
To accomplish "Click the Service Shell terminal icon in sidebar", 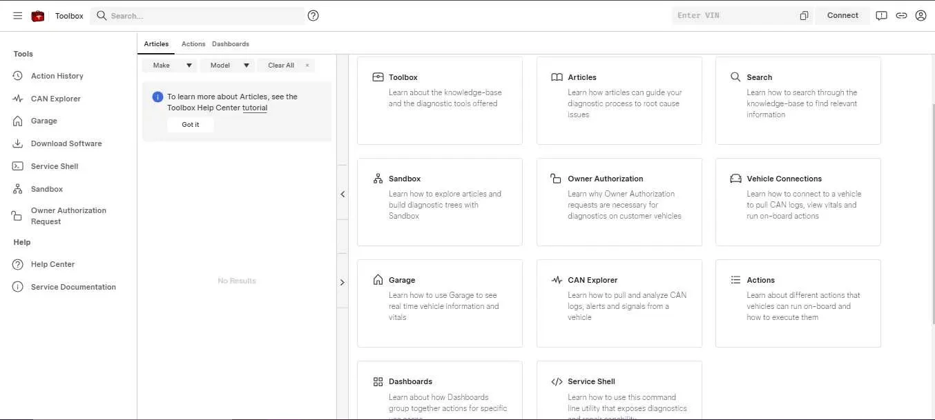I will pos(18,166).
